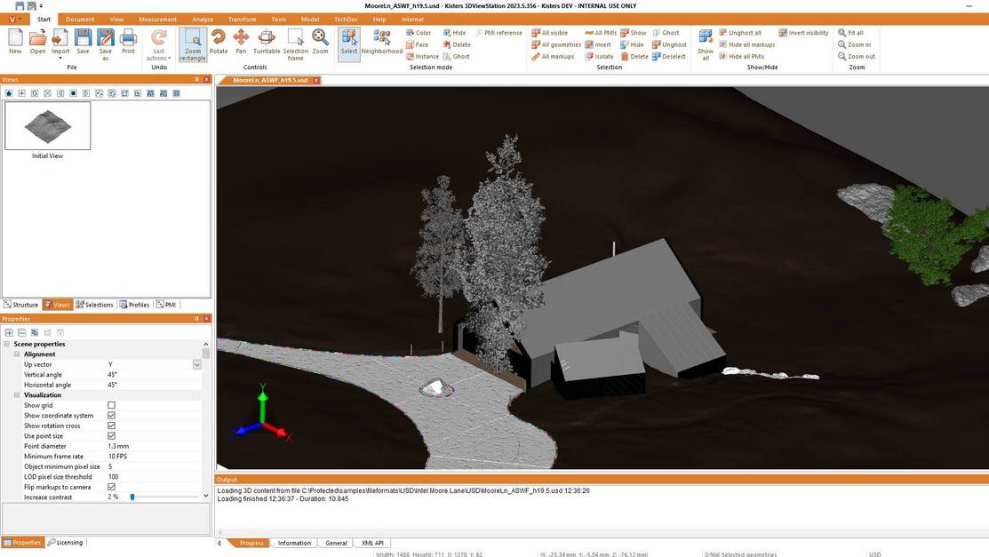Toggle Use point size checkbox
This screenshot has height=557, width=989.
[112, 436]
